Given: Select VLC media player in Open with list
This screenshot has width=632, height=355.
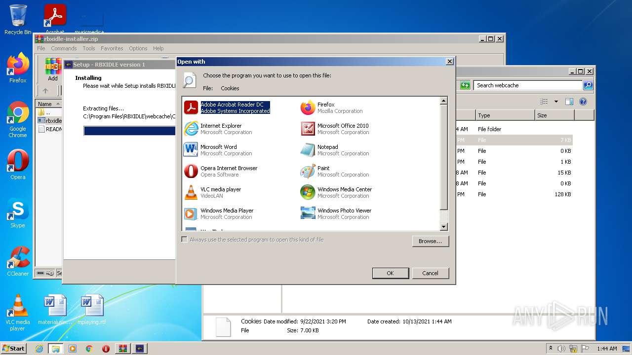Looking at the screenshot, I should coord(213,192).
